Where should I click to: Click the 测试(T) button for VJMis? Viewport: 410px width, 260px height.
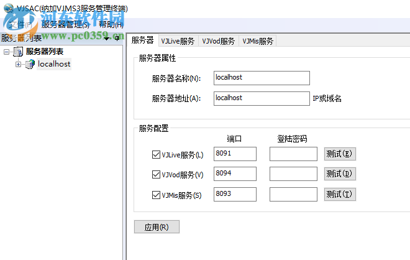tap(340, 194)
